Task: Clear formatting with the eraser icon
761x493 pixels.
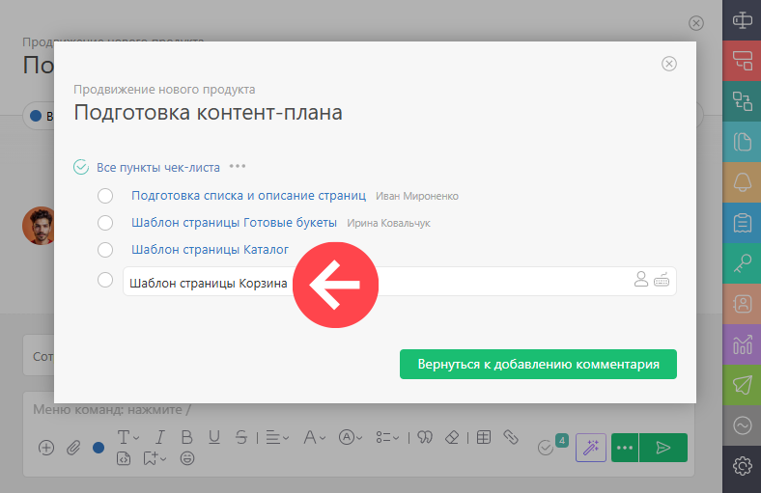Action: [x=452, y=437]
